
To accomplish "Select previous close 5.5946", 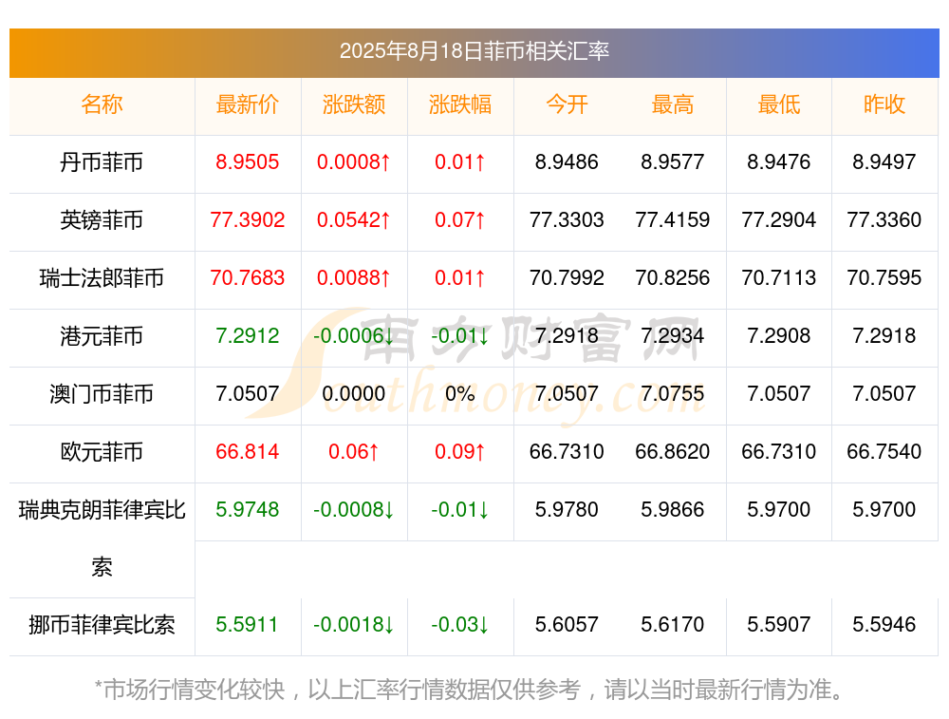I will pyautogui.click(x=884, y=625).
